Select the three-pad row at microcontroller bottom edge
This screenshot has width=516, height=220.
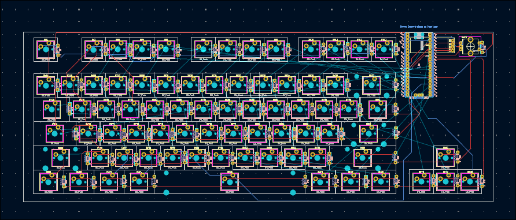(x=419, y=95)
